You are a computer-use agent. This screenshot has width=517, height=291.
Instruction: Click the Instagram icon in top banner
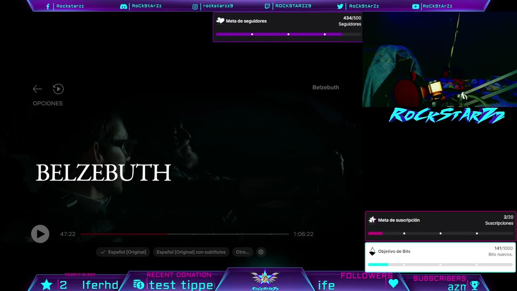195,6
